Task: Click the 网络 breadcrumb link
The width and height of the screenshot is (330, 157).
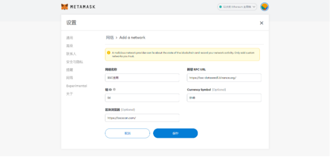Action: click(x=110, y=38)
